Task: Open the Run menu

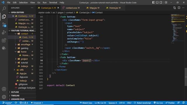Action: [45, 3]
